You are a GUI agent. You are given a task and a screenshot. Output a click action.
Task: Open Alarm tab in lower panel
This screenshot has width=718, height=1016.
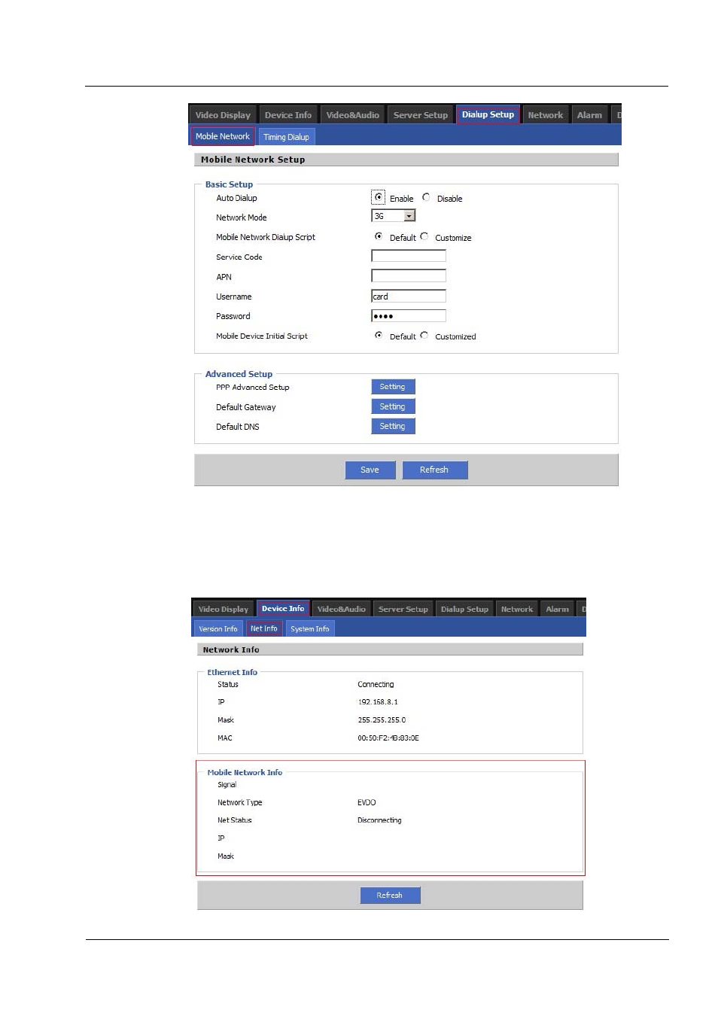pos(558,609)
